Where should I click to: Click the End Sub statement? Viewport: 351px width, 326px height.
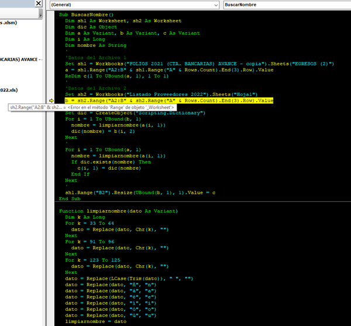pos(69,198)
